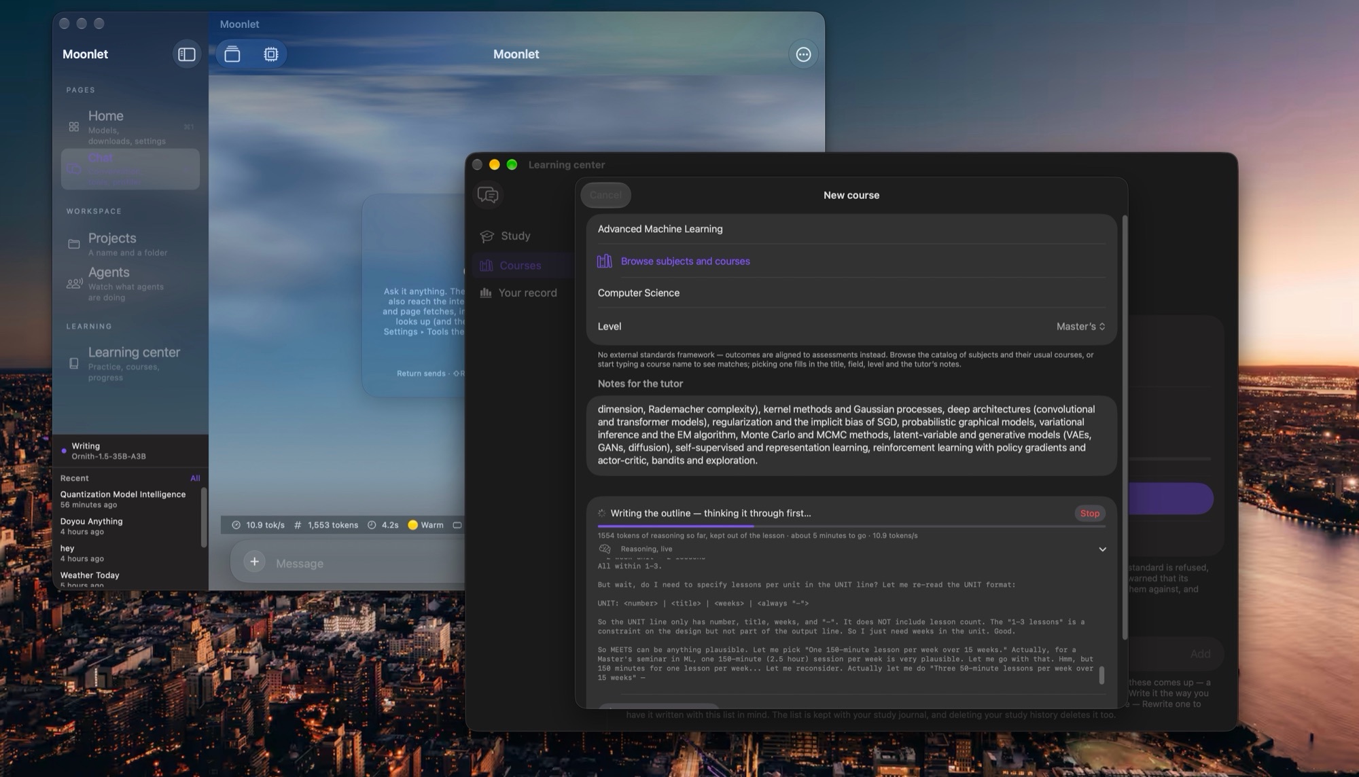The height and width of the screenshot is (777, 1359).
Task: Click the Learning center book icon in sidebar
Action: (74, 363)
